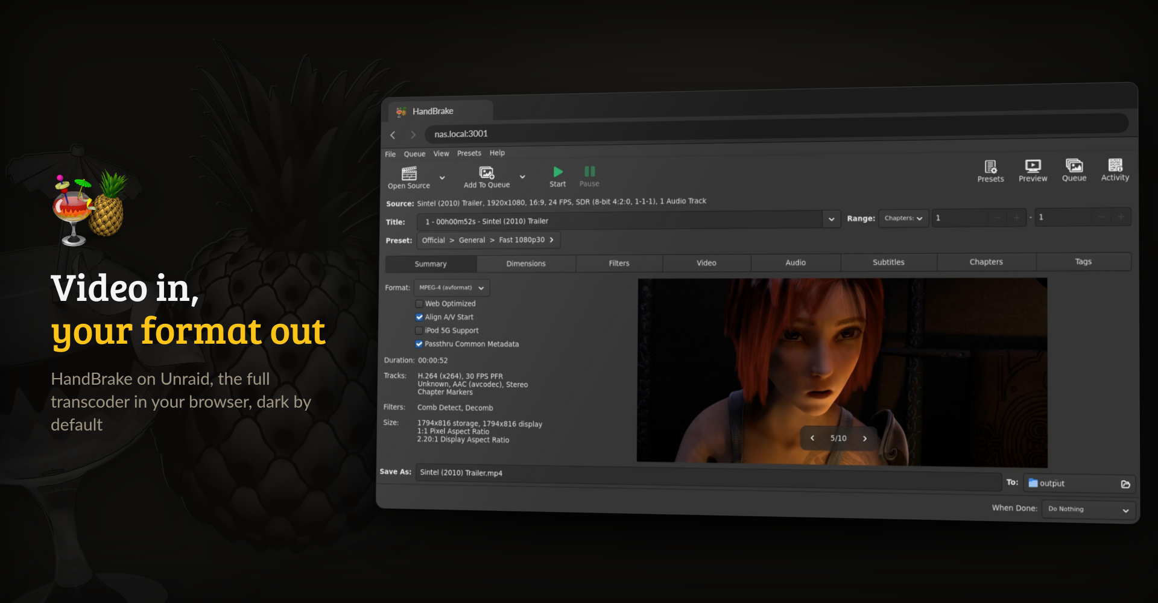Open the When Done dropdown
The width and height of the screenshot is (1158, 603).
(x=1089, y=510)
